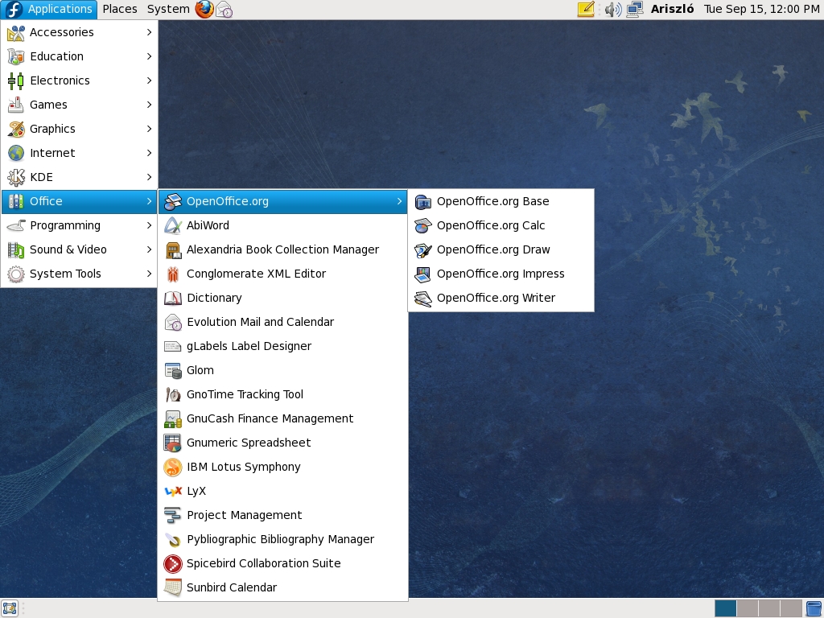
Task: Click the trash icon in bottom-right panel
Action: [814, 608]
